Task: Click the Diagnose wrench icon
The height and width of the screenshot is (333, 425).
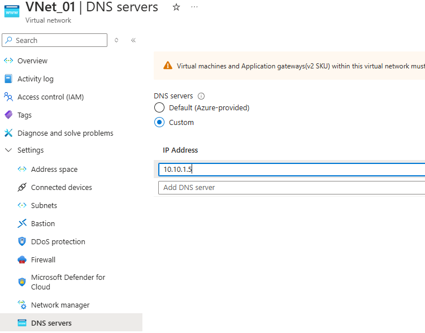Action: (8, 133)
